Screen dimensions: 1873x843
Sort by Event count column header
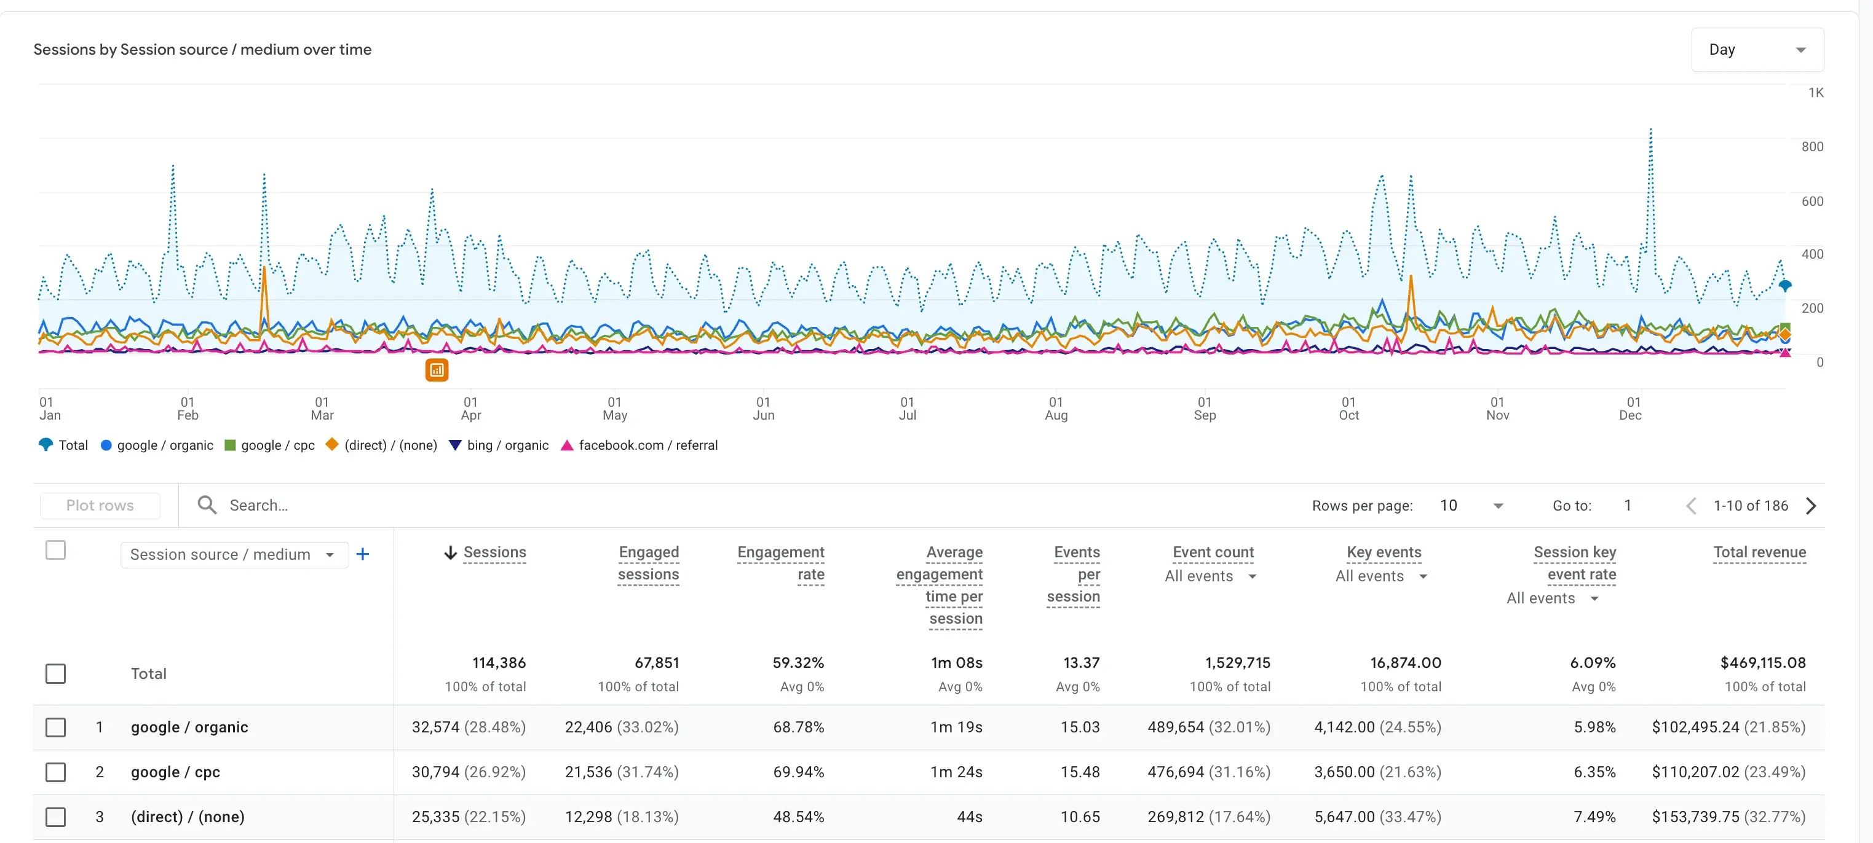click(1213, 552)
